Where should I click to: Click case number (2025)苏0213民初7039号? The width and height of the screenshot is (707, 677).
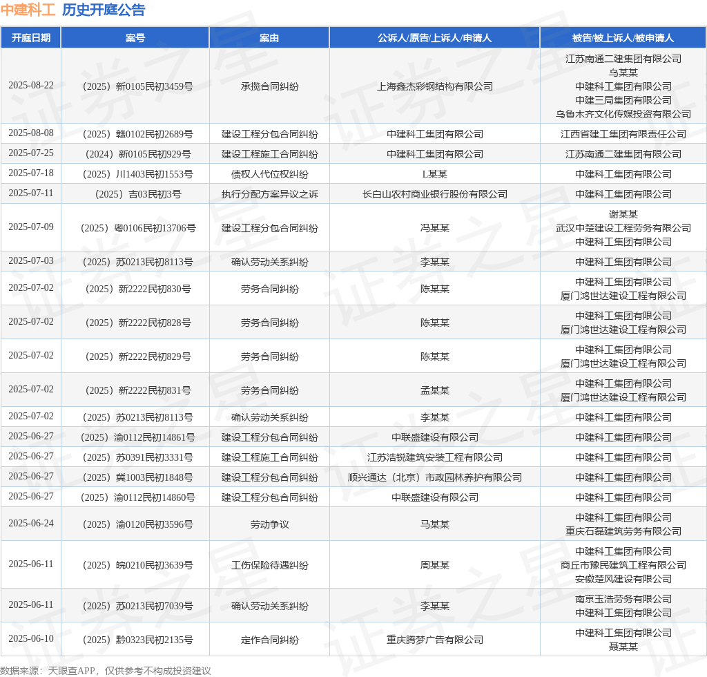coord(135,606)
